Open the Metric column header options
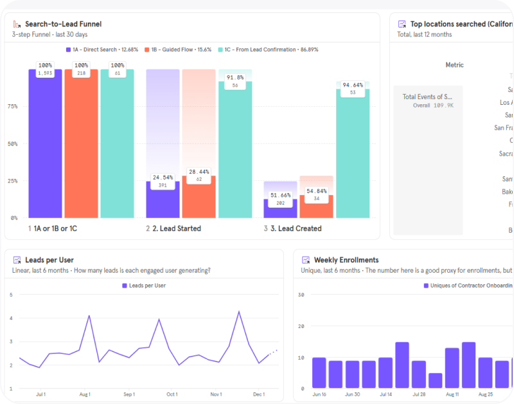This screenshot has height=404, width=514. (454, 64)
